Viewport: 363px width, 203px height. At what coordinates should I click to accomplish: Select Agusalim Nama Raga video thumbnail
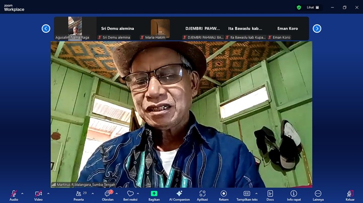(75, 28)
